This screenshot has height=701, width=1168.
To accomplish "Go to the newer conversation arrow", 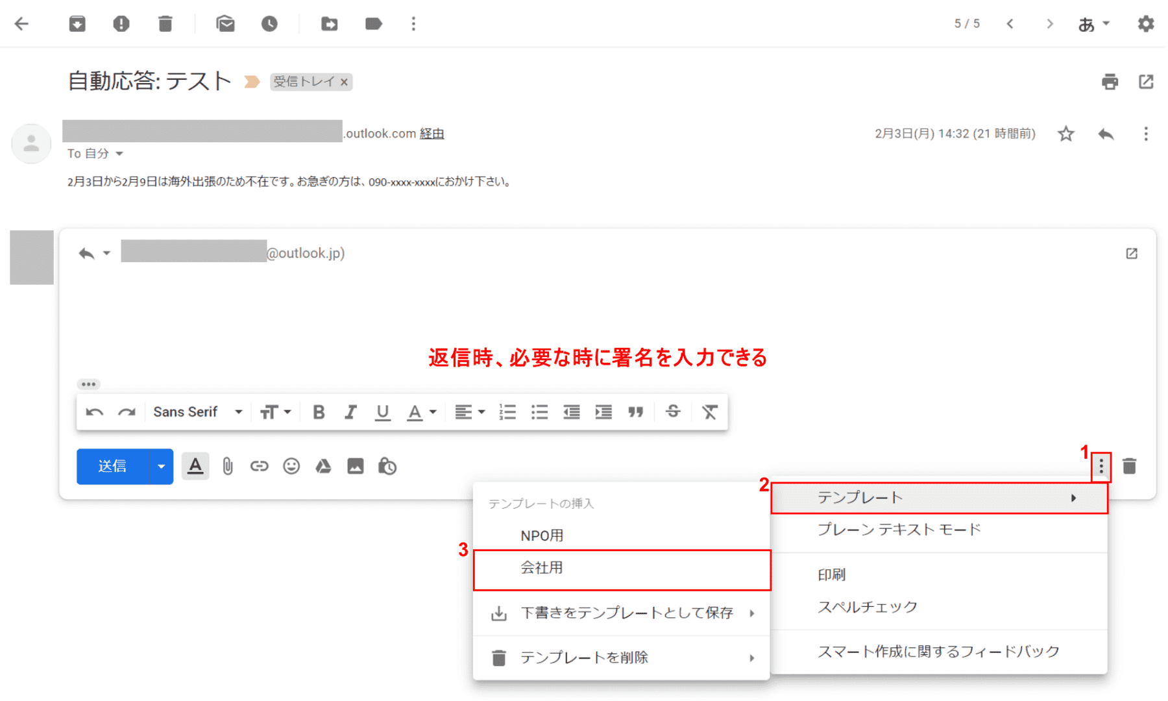I will [x=1010, y=24].
